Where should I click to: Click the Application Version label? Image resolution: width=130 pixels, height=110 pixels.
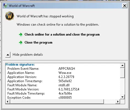[22, 77]
